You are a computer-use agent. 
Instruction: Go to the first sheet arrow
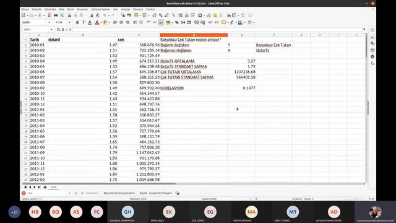pyautogui.click(x=25, y=187)
